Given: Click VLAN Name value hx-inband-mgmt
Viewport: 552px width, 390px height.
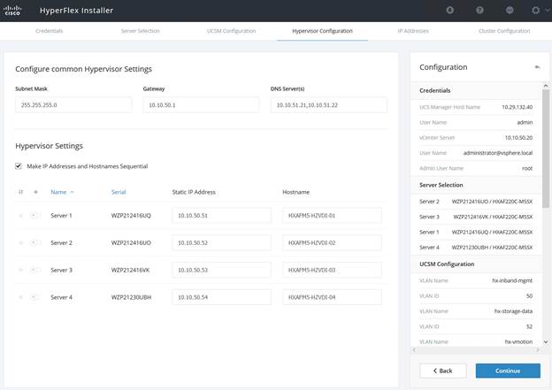Looking at the screenshot, I should (512, 280).
